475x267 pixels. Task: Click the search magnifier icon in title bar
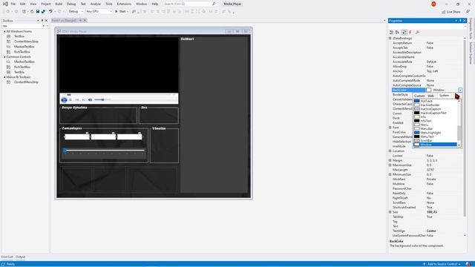tap(214, 4)
